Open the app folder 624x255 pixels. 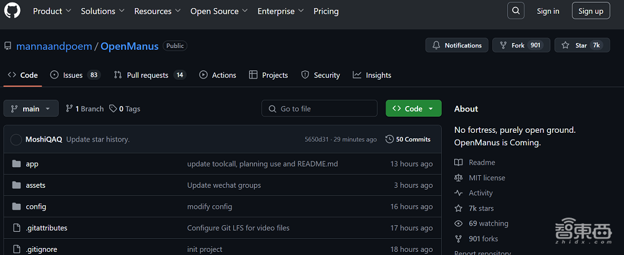click(x=32, y=164)
